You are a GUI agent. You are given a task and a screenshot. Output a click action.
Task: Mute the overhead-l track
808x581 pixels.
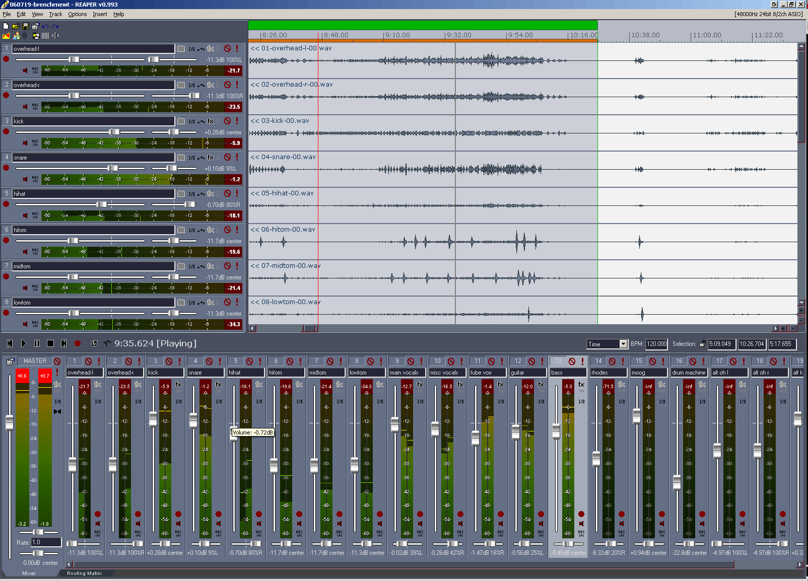point(228,49)
